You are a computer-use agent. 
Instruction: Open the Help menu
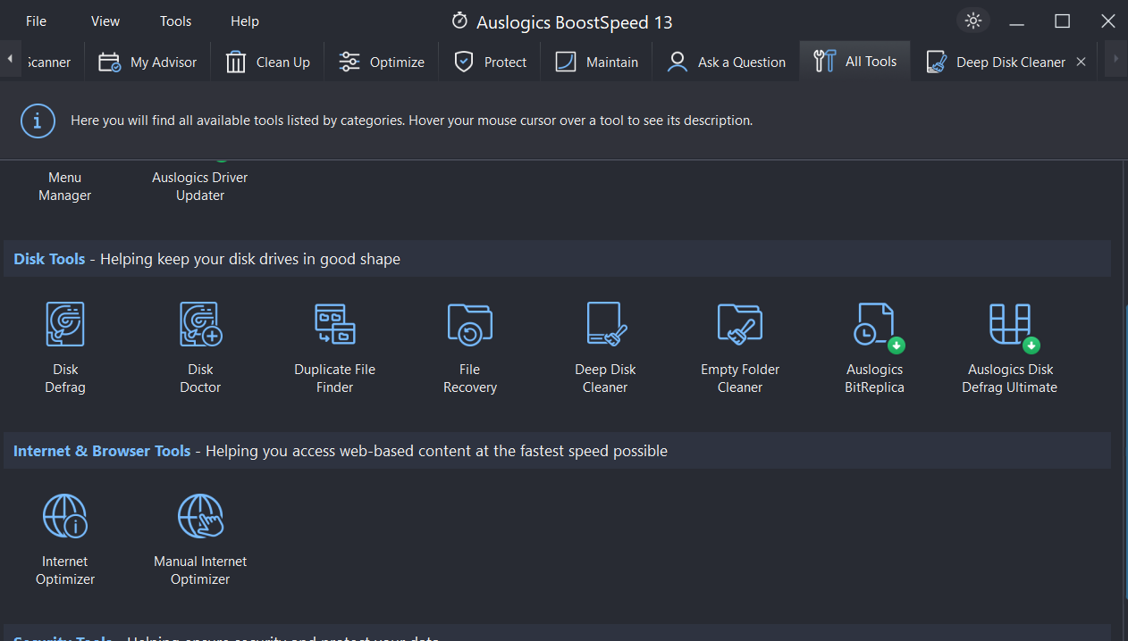(244, 21)
